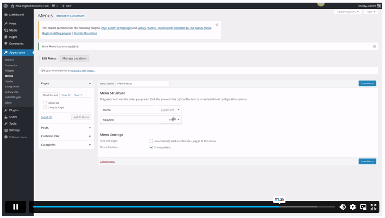Open Sydney Info submenu item
The height and width of the screenshot is (218, 385).
[11, 92]
